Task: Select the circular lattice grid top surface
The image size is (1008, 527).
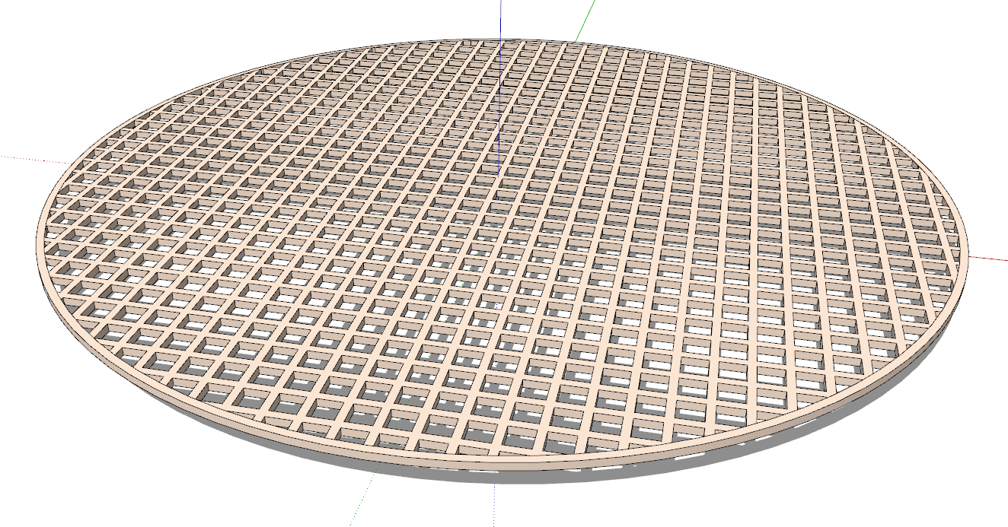Action: [x=502, y=251]
